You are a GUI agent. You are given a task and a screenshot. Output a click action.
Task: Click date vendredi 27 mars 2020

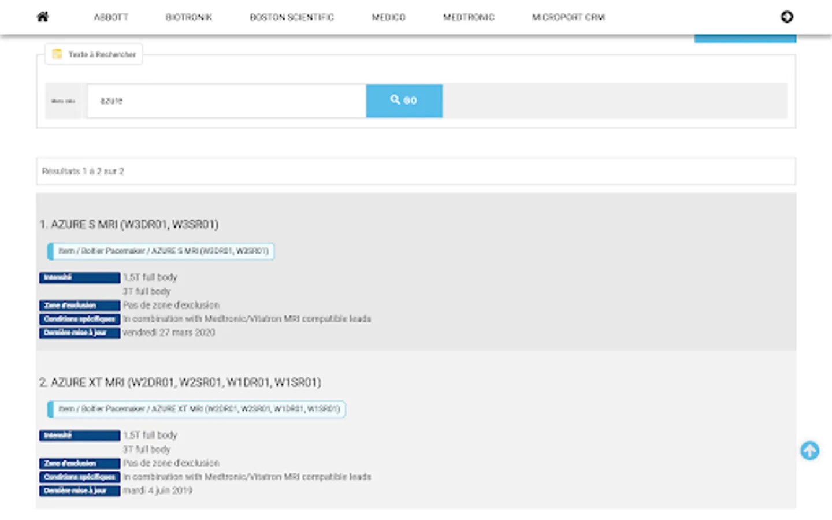pos(169,333)
